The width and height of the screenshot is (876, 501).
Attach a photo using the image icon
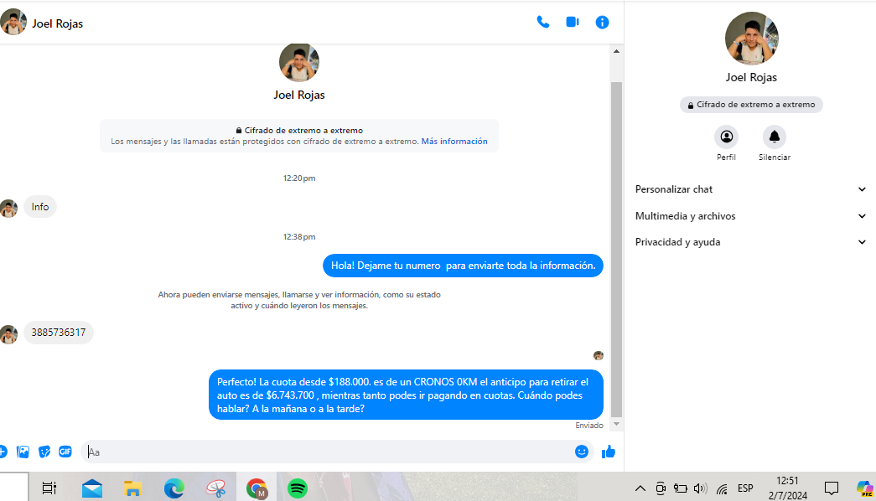(x=23, y=452)
